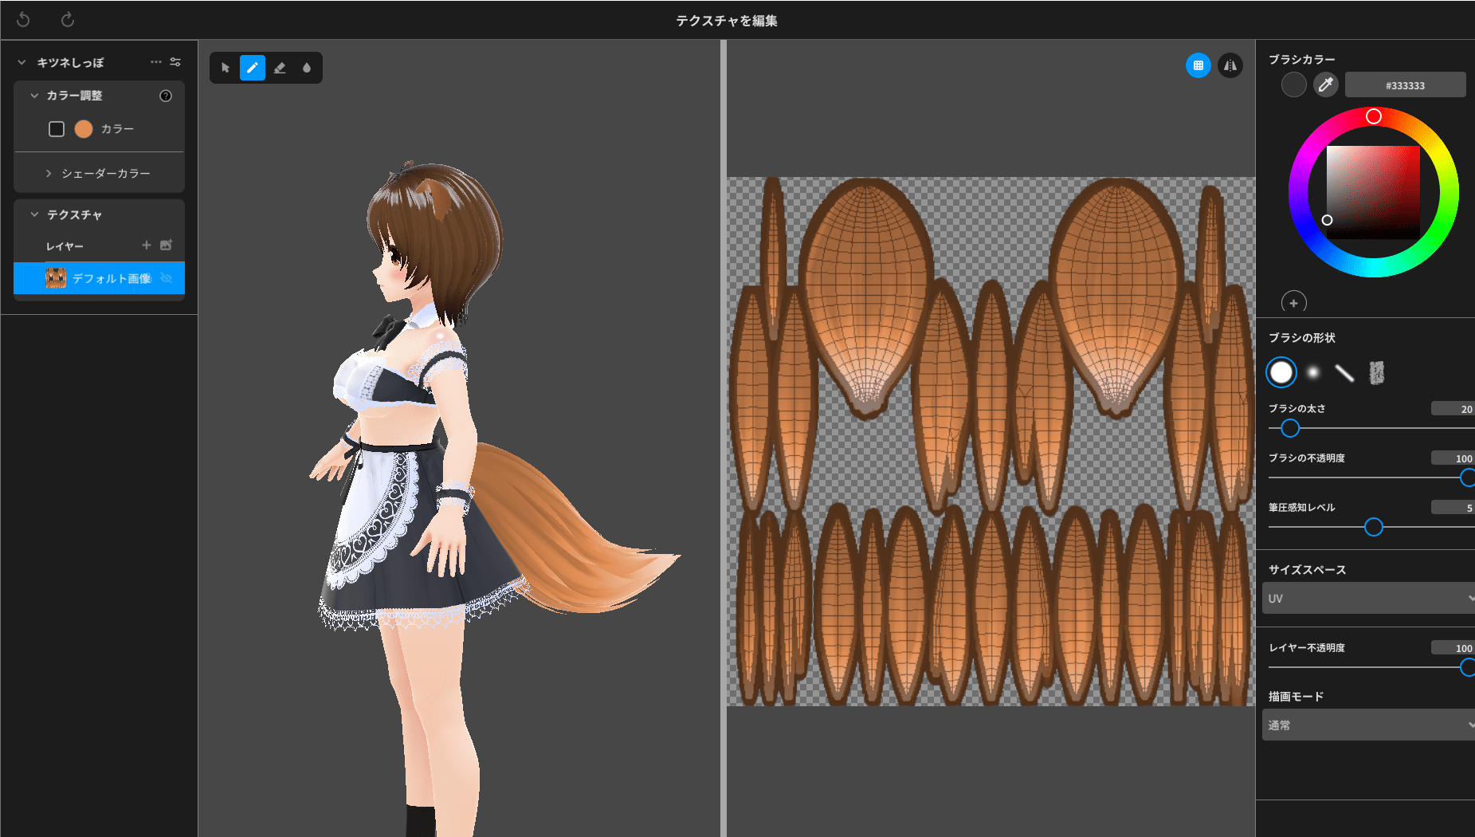Add current color to palette
Image resolution: width=1475 pixels, height=837 pixels.
pyautogui.click(x=1293, y=303)
